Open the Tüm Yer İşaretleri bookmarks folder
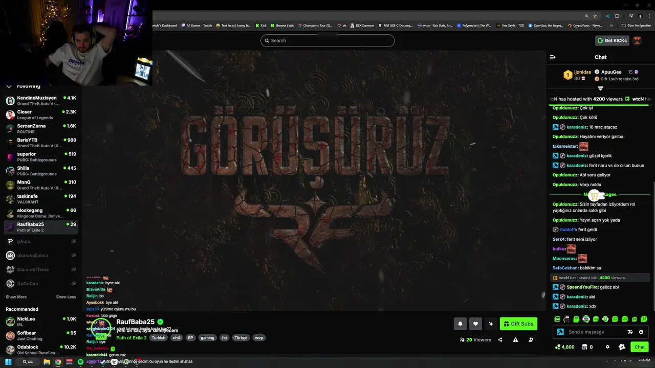This screenshot has height=368, width=655. coord(636,25)
